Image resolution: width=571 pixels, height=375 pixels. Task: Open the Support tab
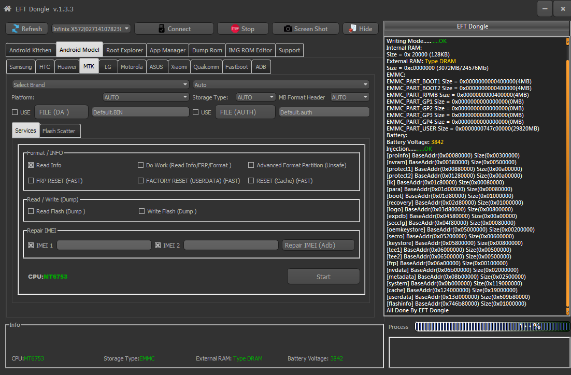[289, 50]
